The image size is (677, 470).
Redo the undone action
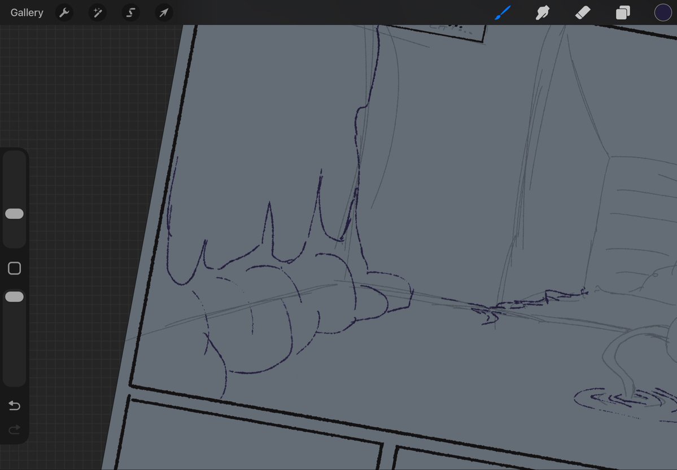pyautogui.click(x=14, y=429)
